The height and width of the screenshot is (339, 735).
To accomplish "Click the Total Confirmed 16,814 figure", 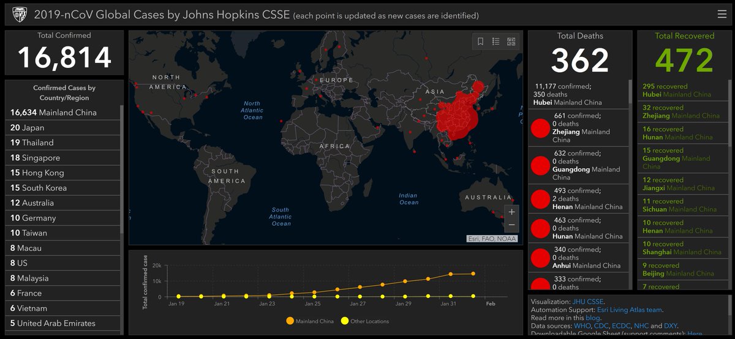I will pos(64,58).
